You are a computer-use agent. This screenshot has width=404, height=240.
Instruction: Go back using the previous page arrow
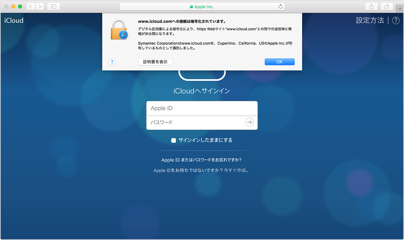click(x=30, y=6)
